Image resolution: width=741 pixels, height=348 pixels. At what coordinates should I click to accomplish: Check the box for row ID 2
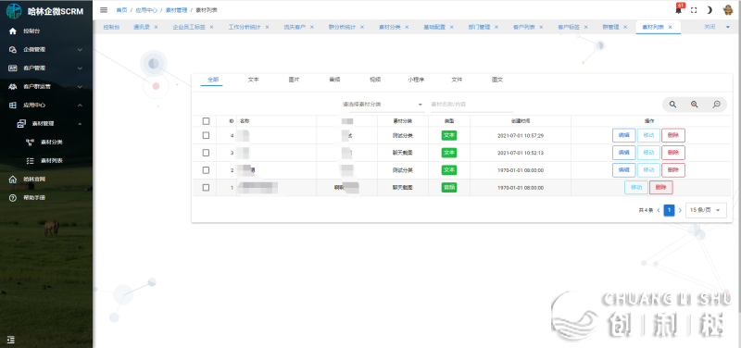coord(206,170)
